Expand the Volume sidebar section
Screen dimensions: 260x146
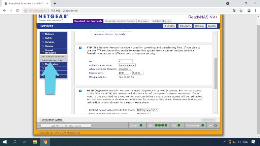[x=54, y=46]
